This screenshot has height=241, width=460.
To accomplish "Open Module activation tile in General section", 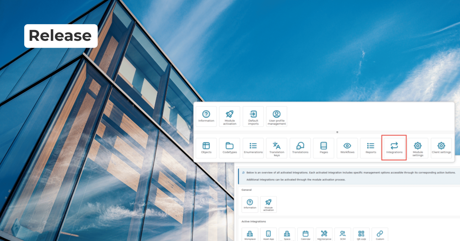I will pos(269,204).
